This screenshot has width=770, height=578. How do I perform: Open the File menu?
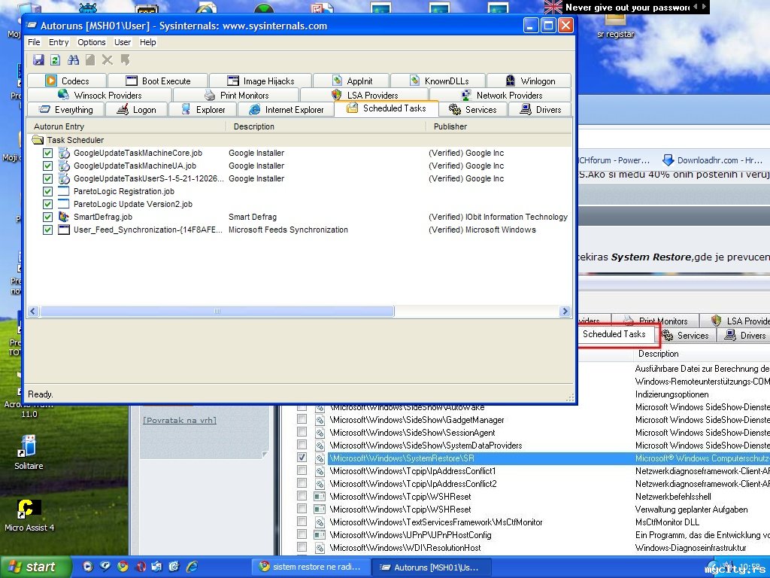(x=34, y=42)
